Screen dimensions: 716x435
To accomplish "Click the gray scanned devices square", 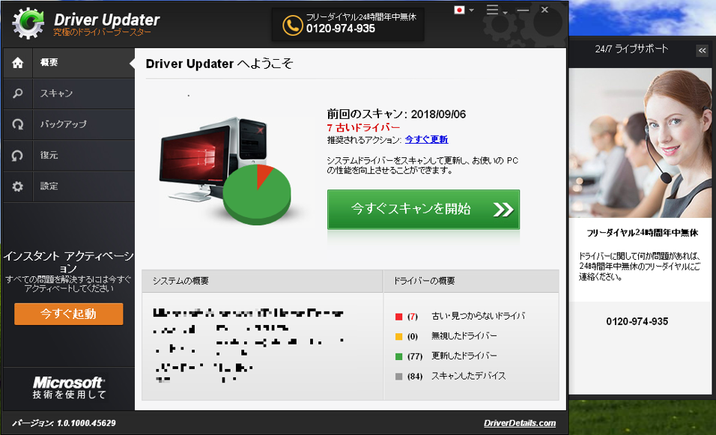I will (398, 377).
